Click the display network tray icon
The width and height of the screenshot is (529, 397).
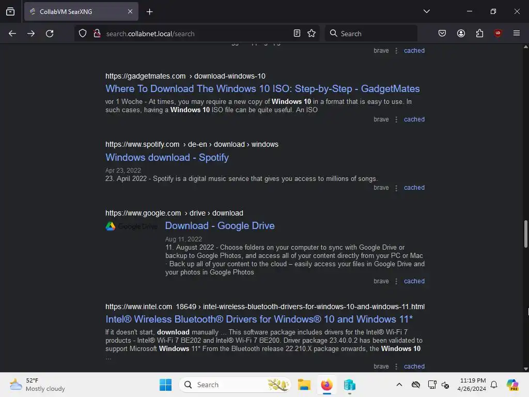432,385
